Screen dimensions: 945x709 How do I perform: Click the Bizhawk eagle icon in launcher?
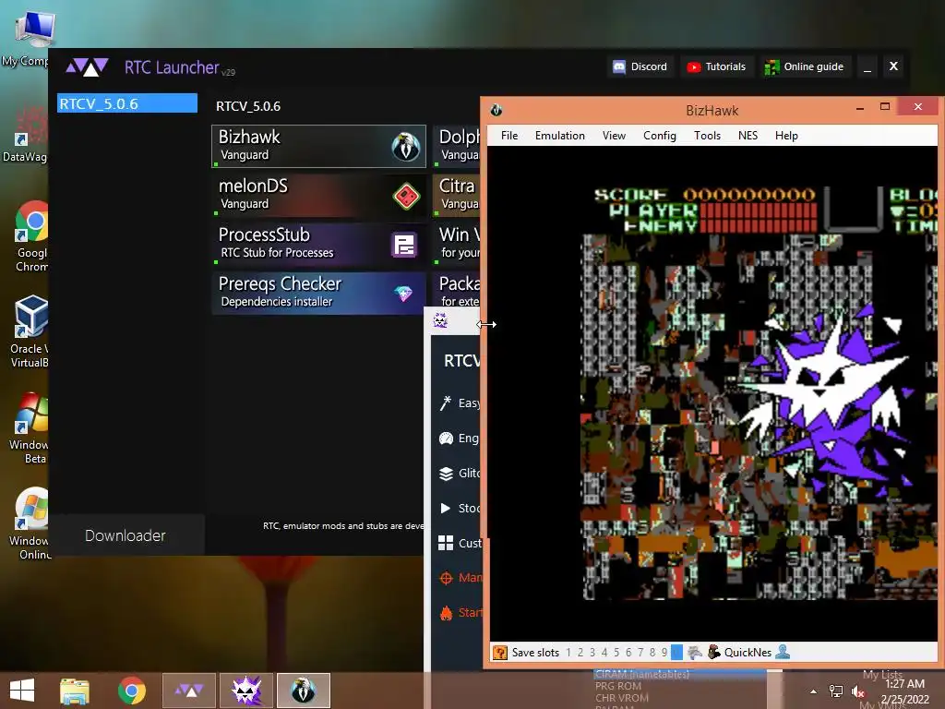point(406,147)
